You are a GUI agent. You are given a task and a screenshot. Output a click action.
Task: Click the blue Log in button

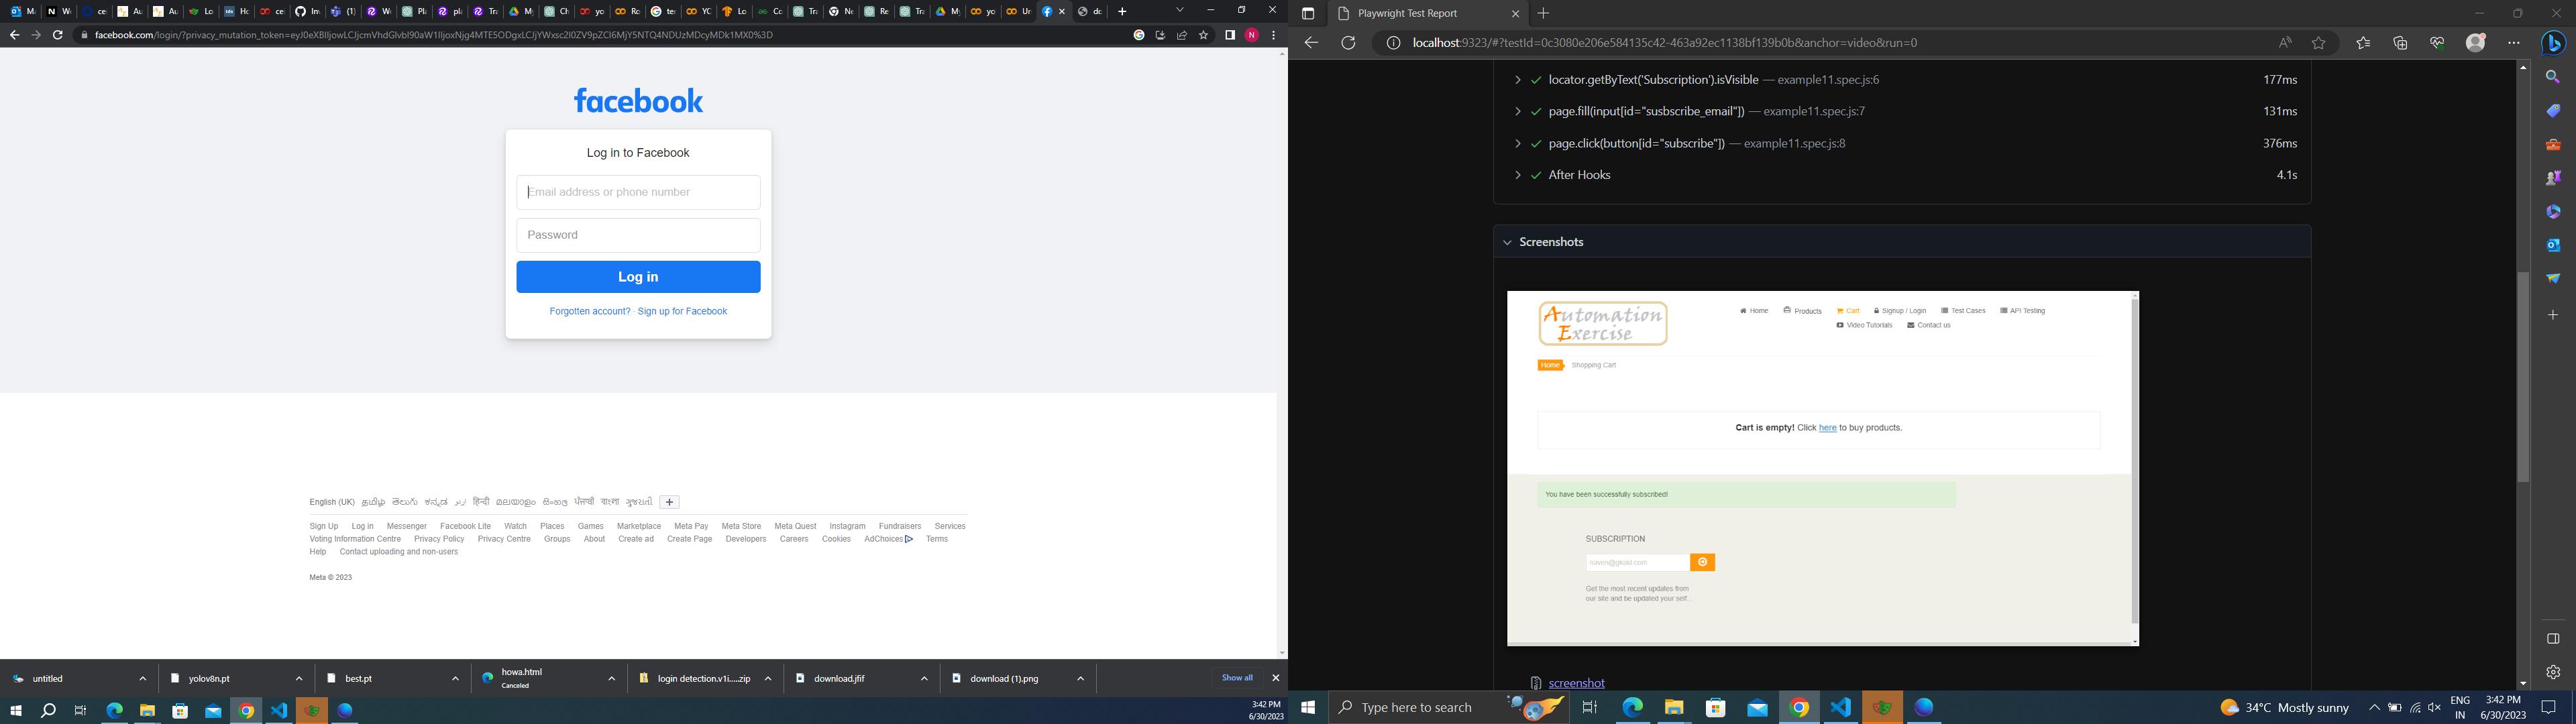pos(638,277)
